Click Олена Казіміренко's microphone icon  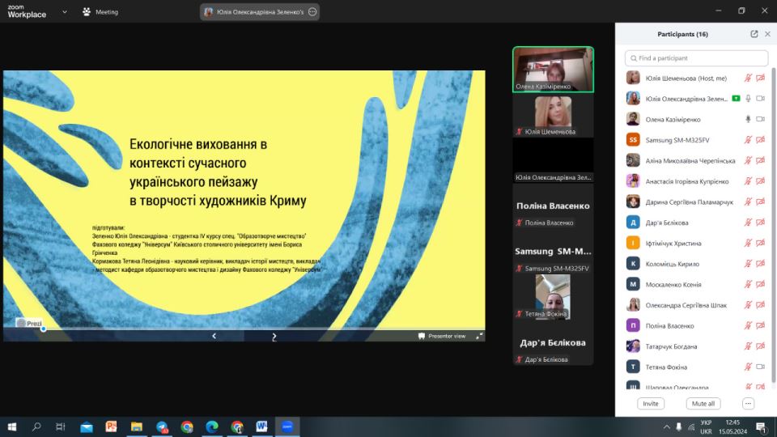pos(748,119)
